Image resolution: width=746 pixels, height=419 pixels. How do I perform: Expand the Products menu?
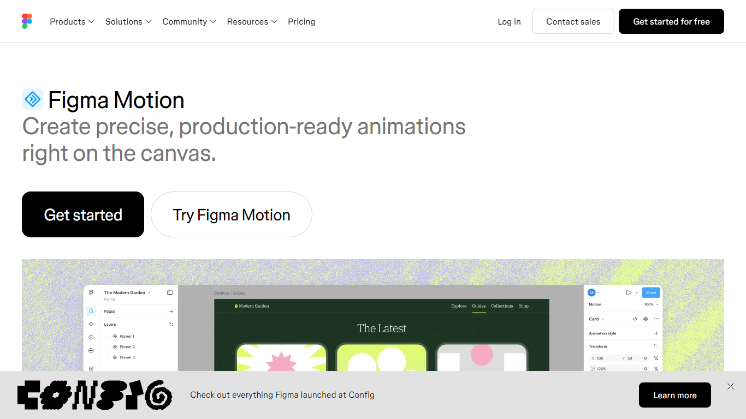point(72,22)
